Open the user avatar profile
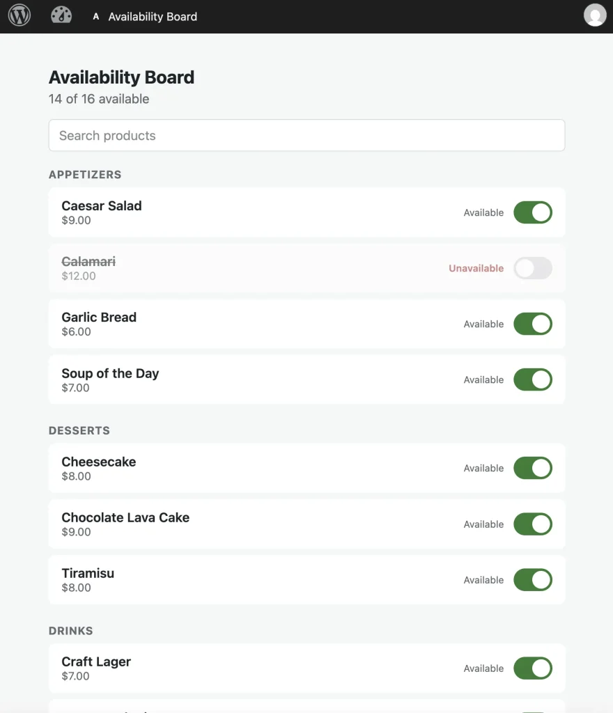The height and width of the screenshot is (713, 613). (x=595, y=15)
